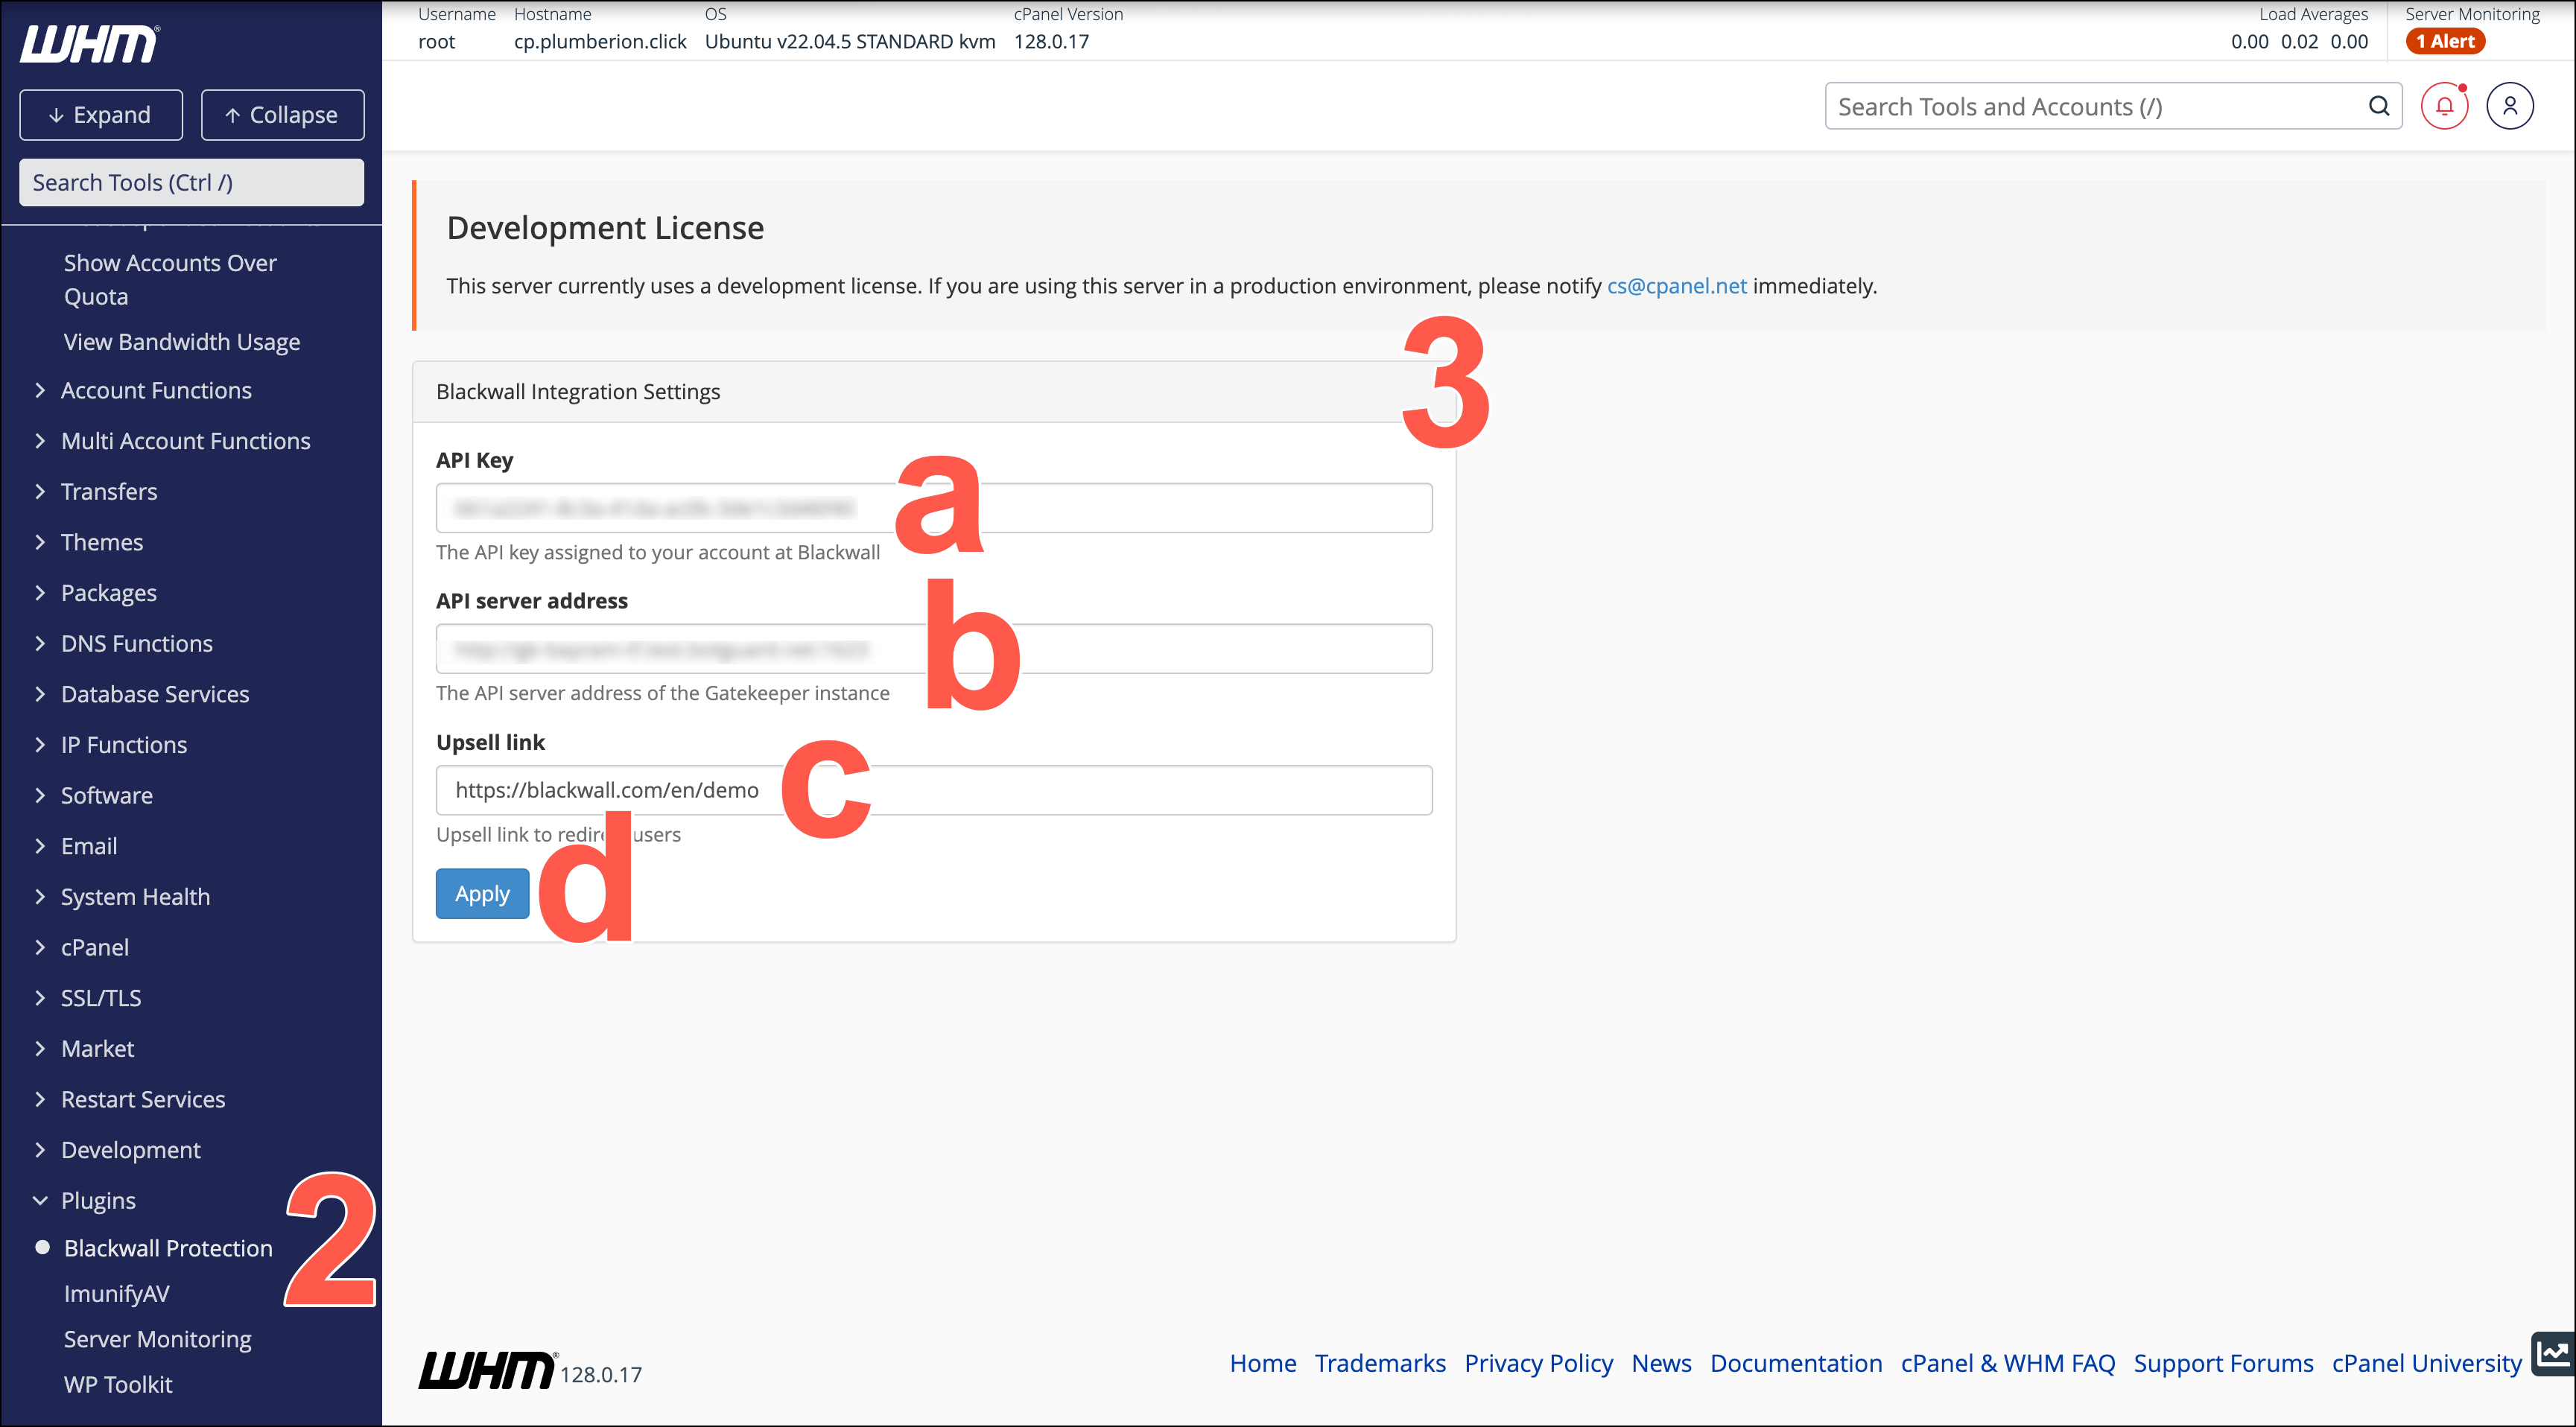Expand the DNS Functions section
This screenshot has height=1427, width=2576.
point(137,643)
